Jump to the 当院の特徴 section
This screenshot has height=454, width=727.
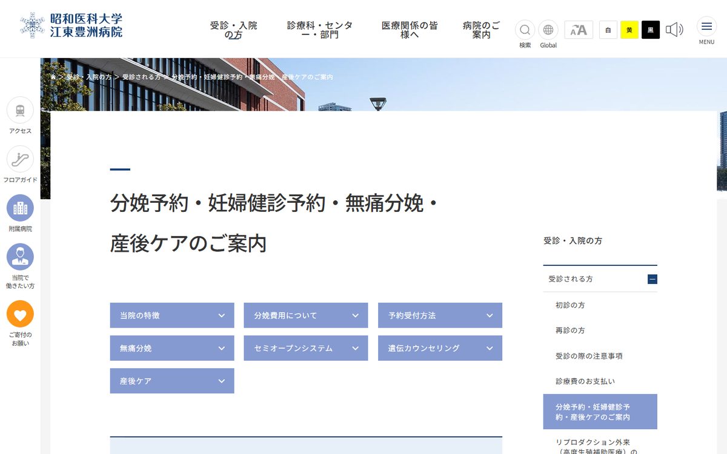(172, 315)
